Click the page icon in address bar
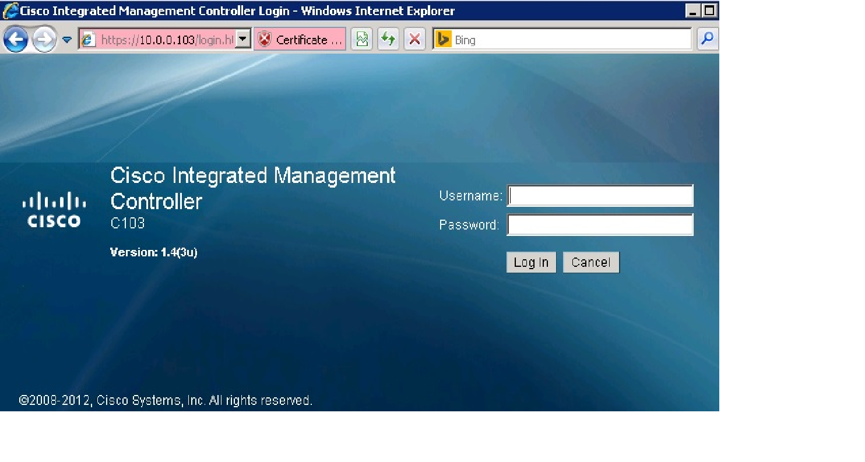865x462 pixels. pyautogui.click(x=88, y=40)
